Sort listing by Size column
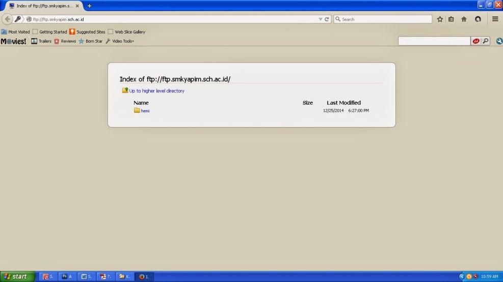 pyautogui.click(x=308, y=103)
